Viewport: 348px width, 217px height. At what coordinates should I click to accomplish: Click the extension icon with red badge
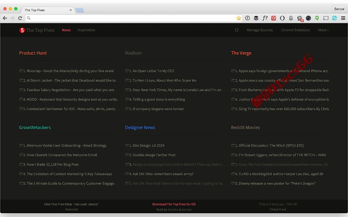[x=300, y=18]
